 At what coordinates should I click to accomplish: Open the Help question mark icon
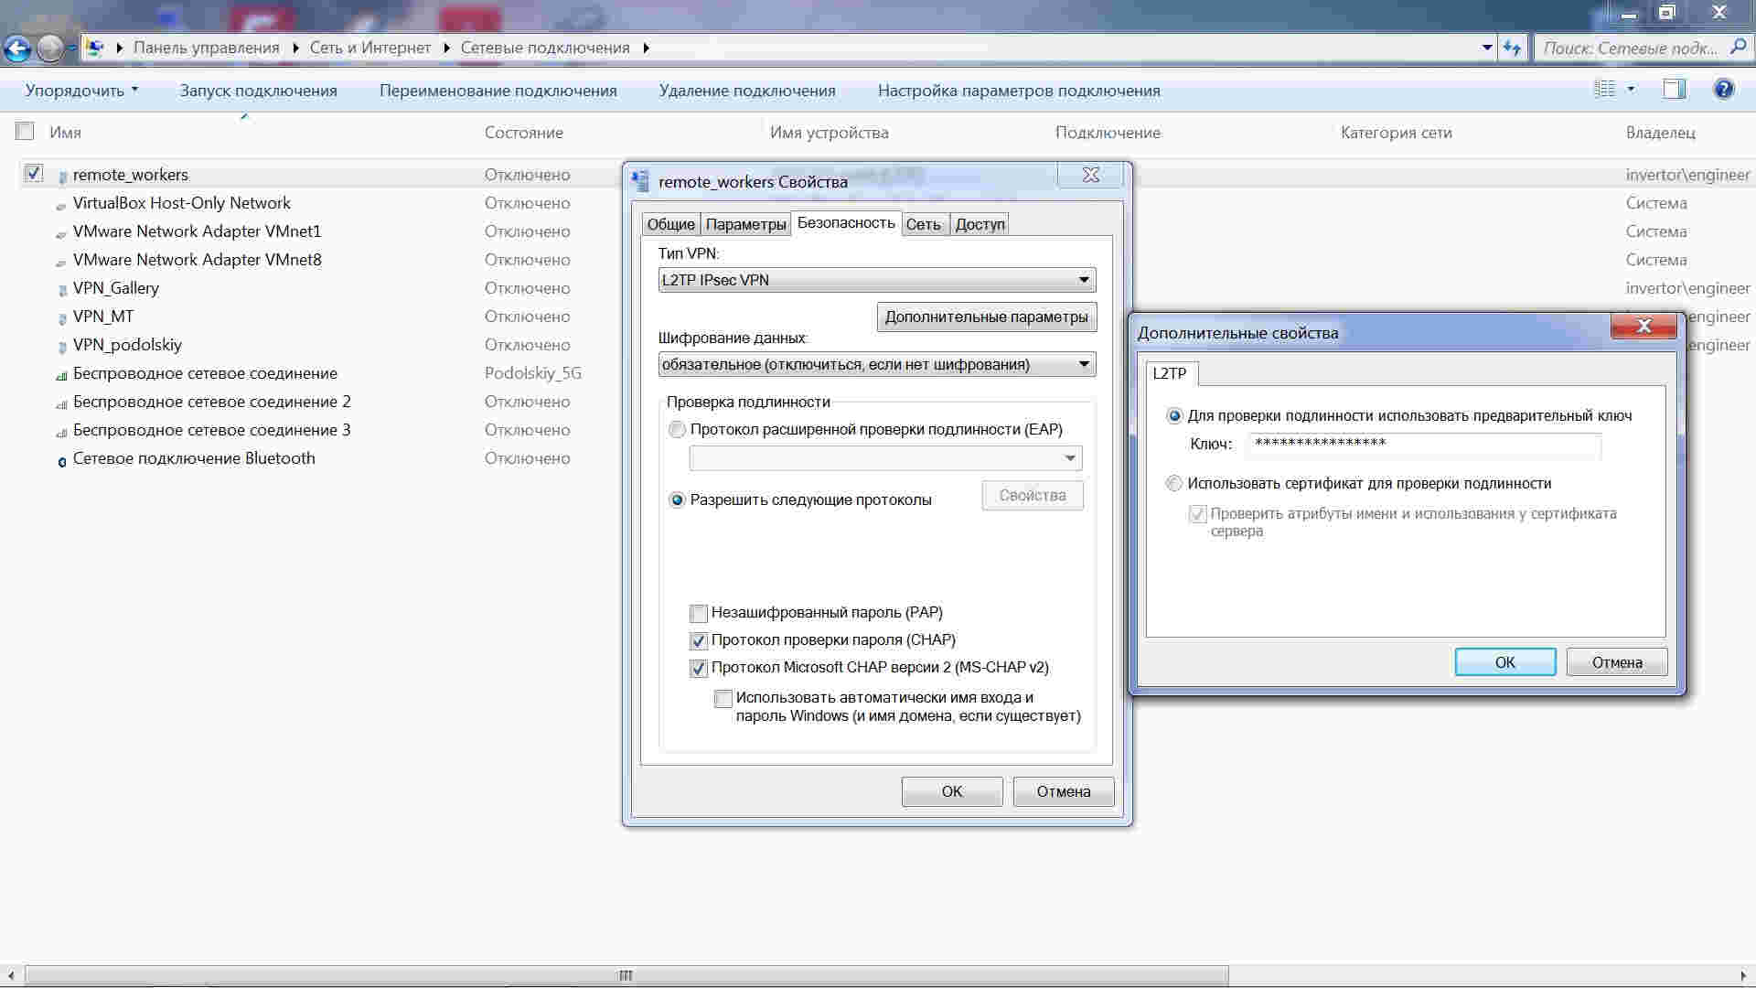(x=1723, y=90)
